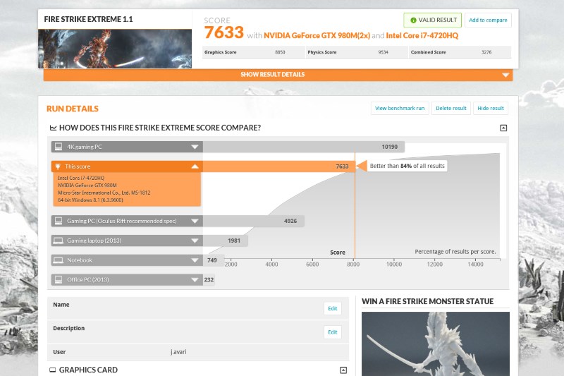Click the Run Details heading

[73, 109]
